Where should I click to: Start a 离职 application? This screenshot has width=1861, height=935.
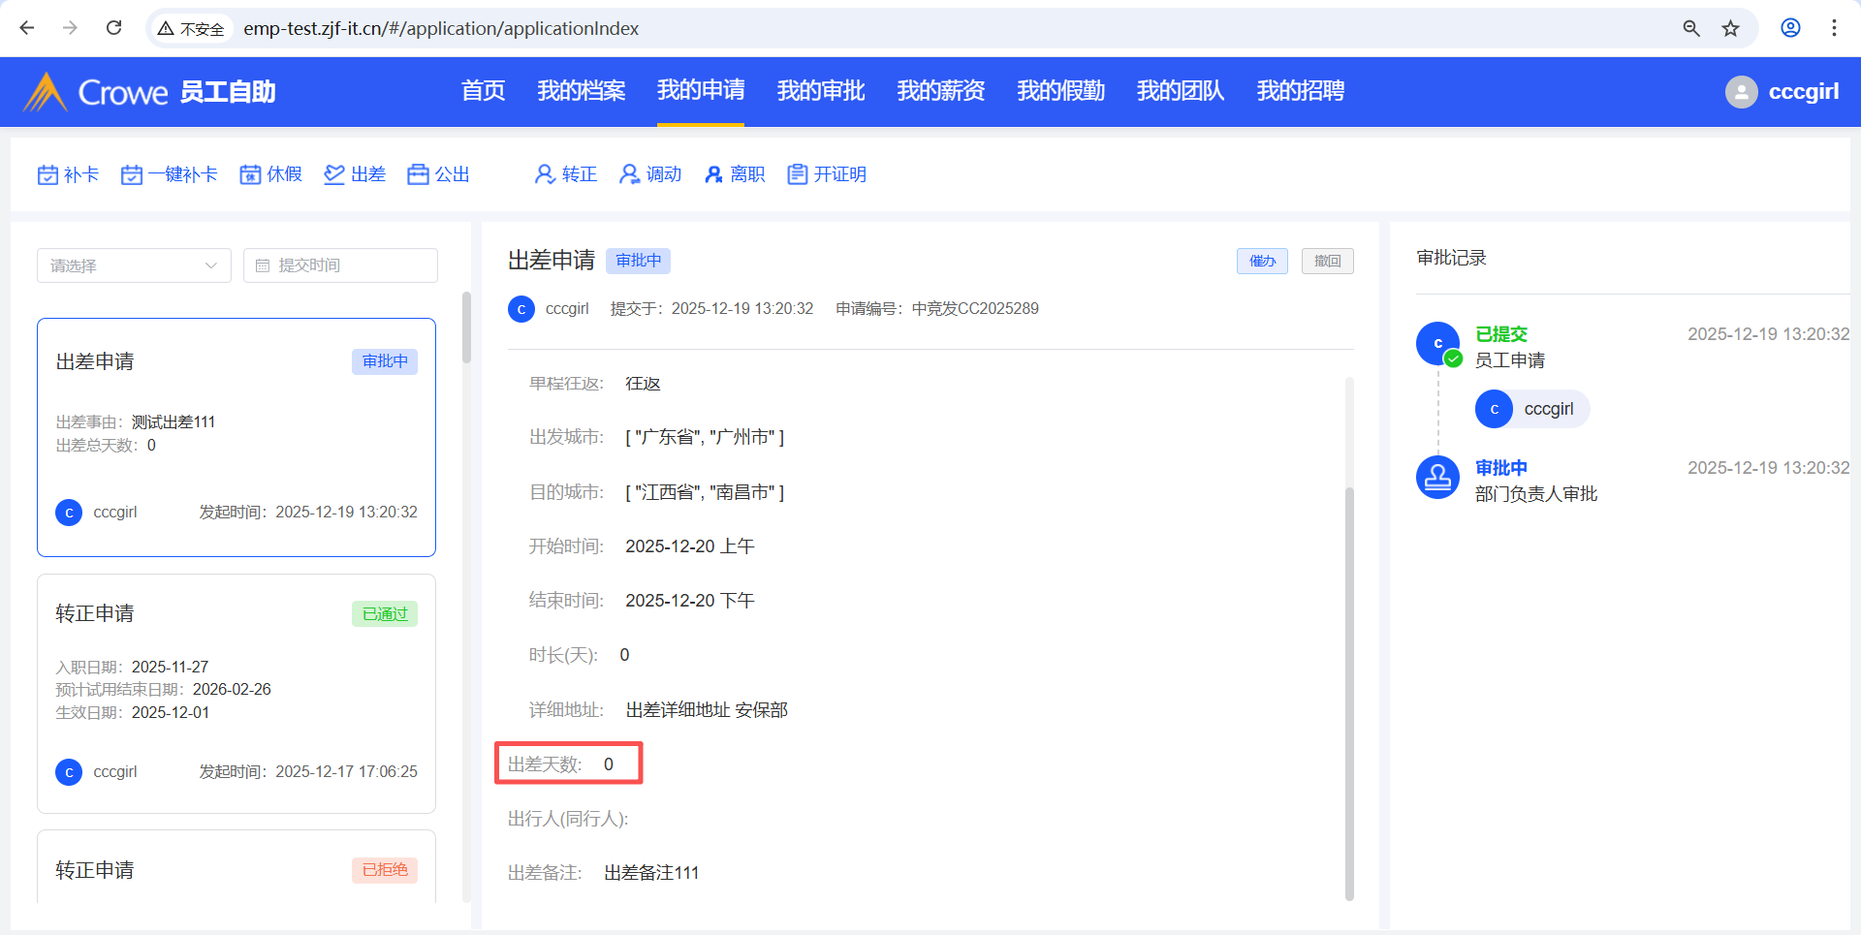coord(735,174)
